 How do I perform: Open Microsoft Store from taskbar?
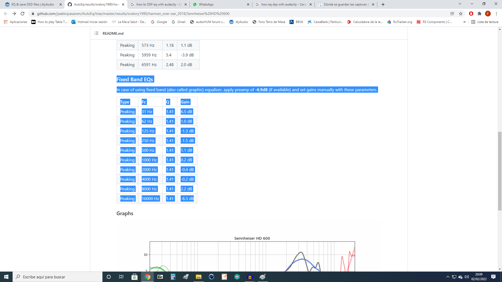(x=134, y=277)
